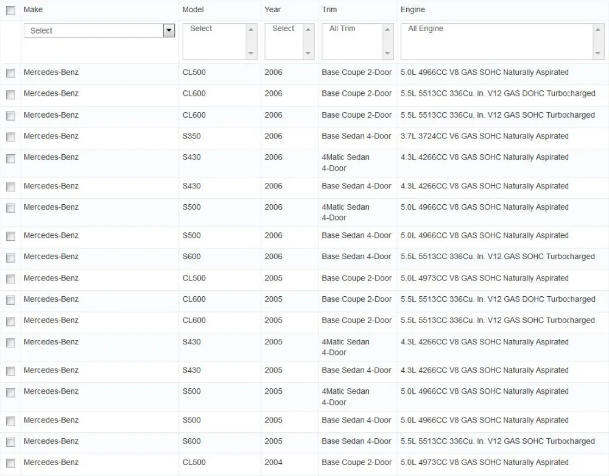Image resolution: width=609 pixels, height=476 pixels.
Task: Click 2004 year cell
Action: [273, 462]
